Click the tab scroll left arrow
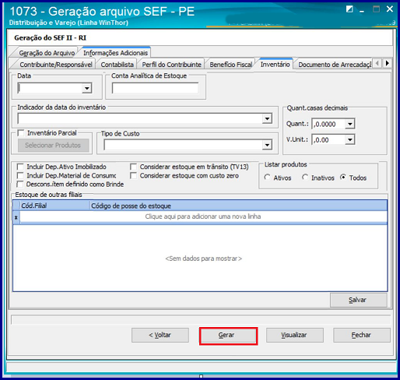This screenshot has width=400, height=380. click(377, 63)
